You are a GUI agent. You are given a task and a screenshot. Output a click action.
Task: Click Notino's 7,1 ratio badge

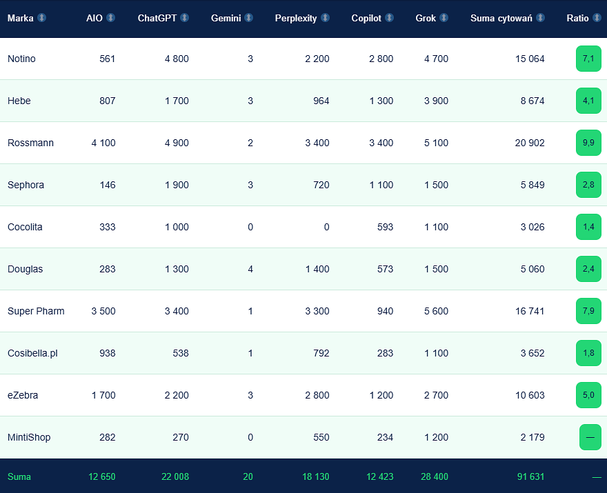pyautogui.click(x=588, y=59)
